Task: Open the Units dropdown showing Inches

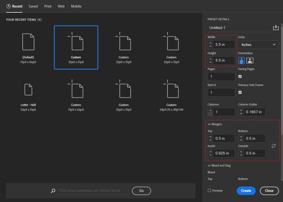Action: click(258, 44)
